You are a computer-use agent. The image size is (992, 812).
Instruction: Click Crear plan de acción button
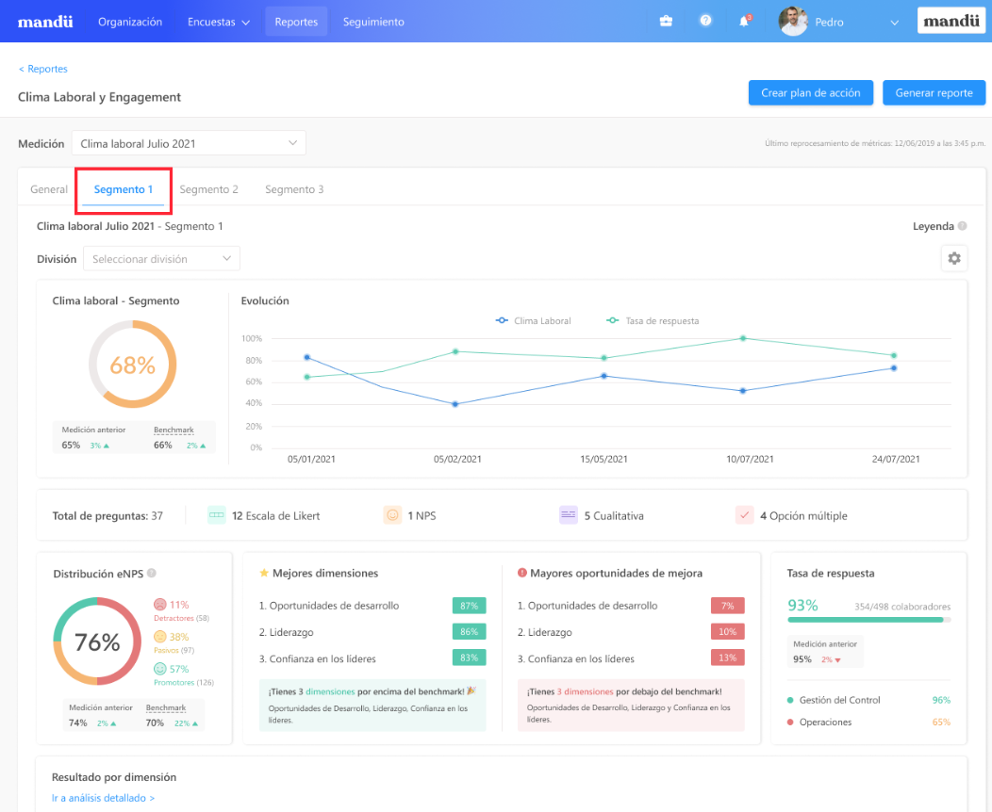(x=810, y=93)
